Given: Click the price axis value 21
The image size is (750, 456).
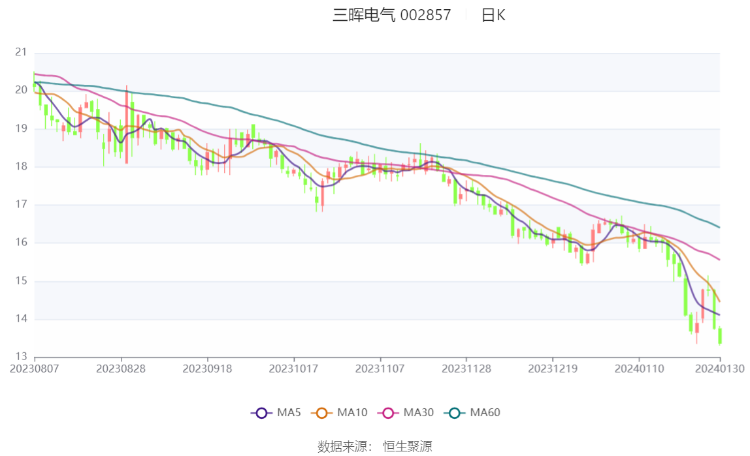Looking at the screenshot, I should point(21,52).
